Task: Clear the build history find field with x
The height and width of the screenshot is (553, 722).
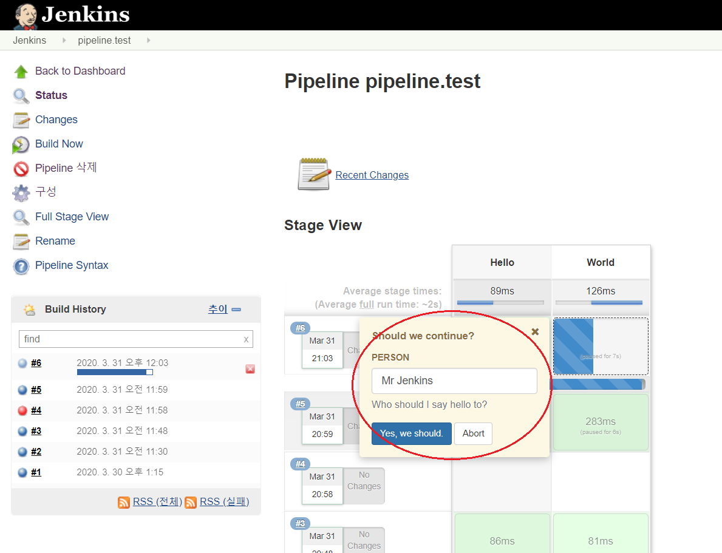Action: coord(246,339)
